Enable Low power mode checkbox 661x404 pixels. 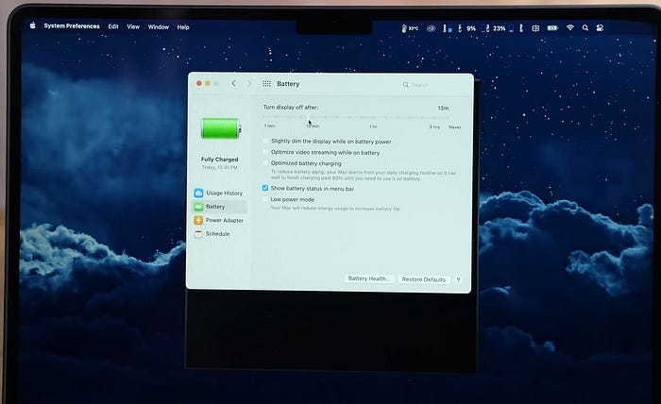(265, 199)
